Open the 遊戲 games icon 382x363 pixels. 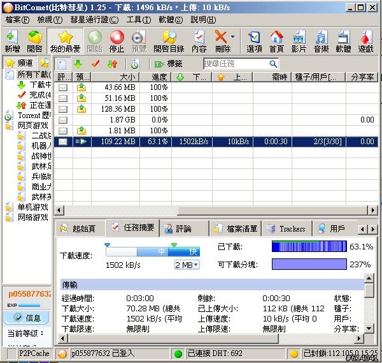[365, 41]
